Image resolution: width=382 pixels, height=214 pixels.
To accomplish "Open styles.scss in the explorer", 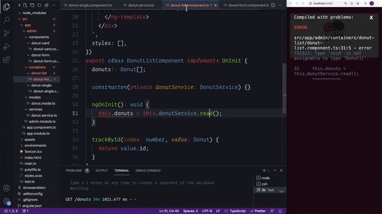I will (33, 176).
